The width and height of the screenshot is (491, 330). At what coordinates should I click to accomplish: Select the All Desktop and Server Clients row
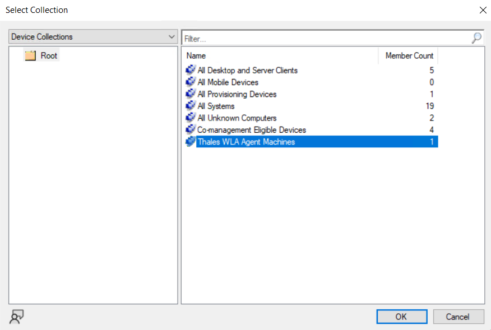click(x=312, y=70)
